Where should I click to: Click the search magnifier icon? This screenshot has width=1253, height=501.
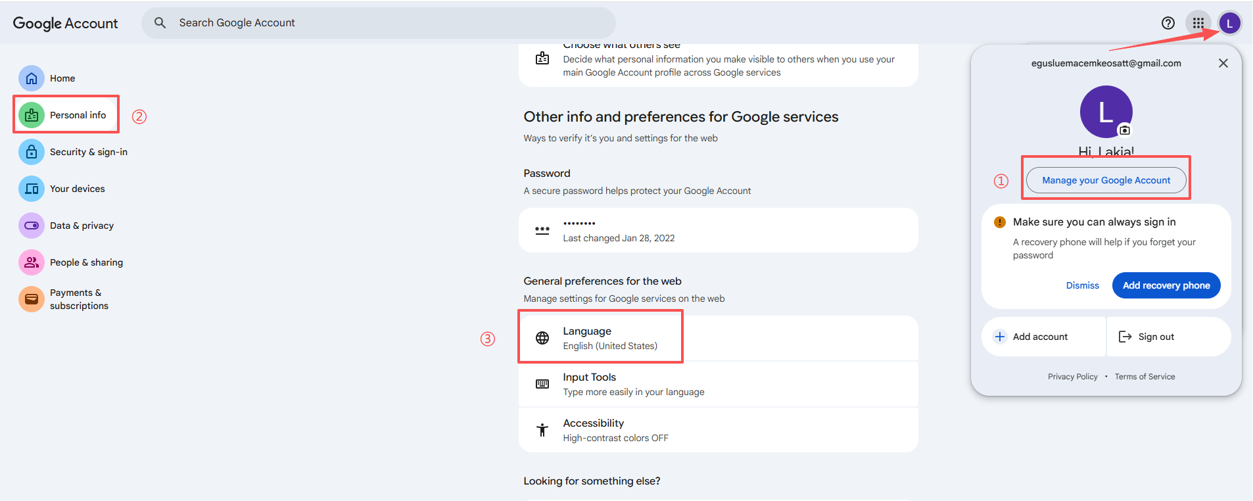(160, 23)
